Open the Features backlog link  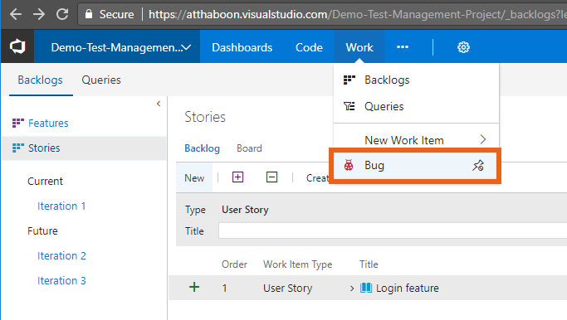pos(48,124)
